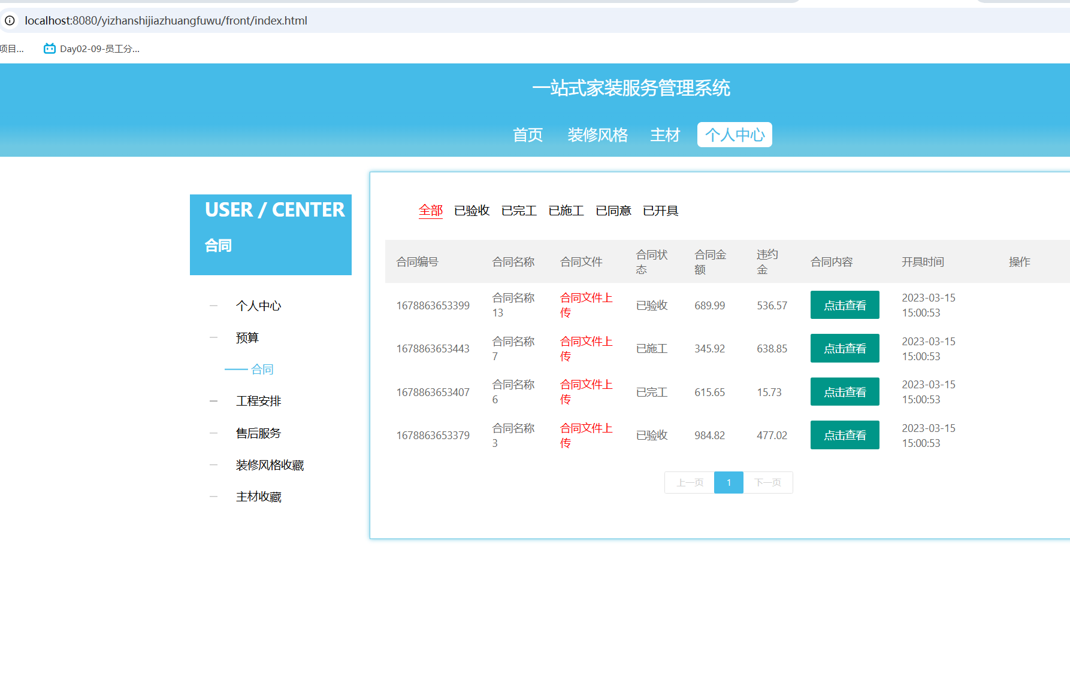Open 装修风格 navigation tab
Screen dimensions: 1070x691
point(597,135)
